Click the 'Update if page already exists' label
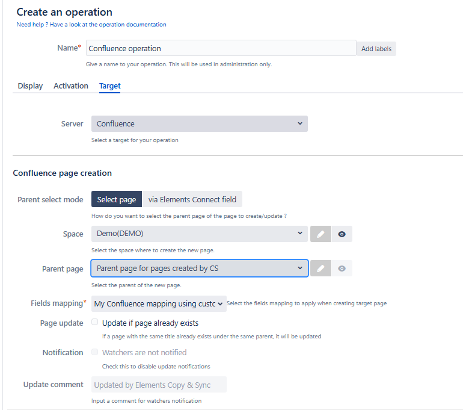This screenshot has height=410, width=463. (150, 323)
